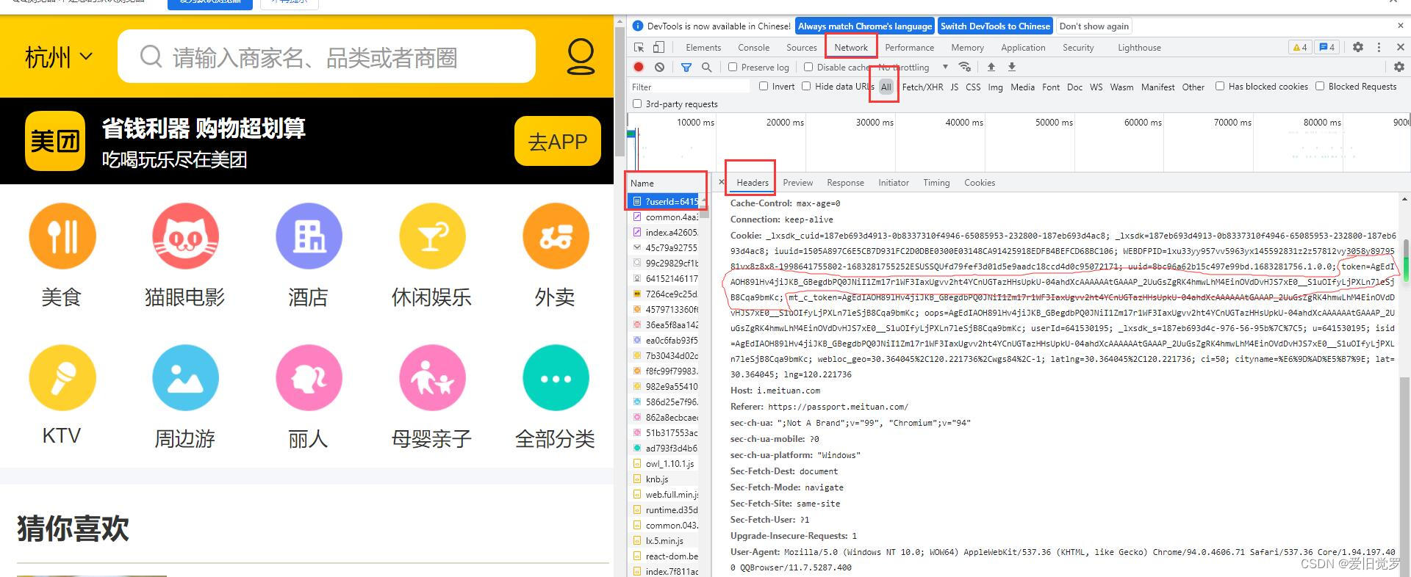
Task: Open DevTools settings gear icon
Action: (x=1358, y=47)
